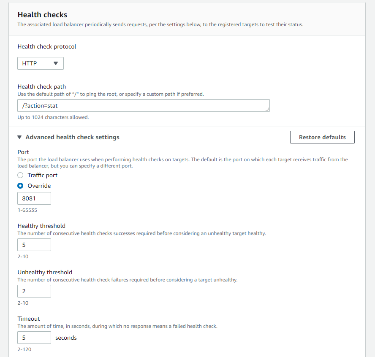The height and width of the screenshot is (357, 375).
Task: Click the seconds unit text beside Timeout
Action: point(66,338)
